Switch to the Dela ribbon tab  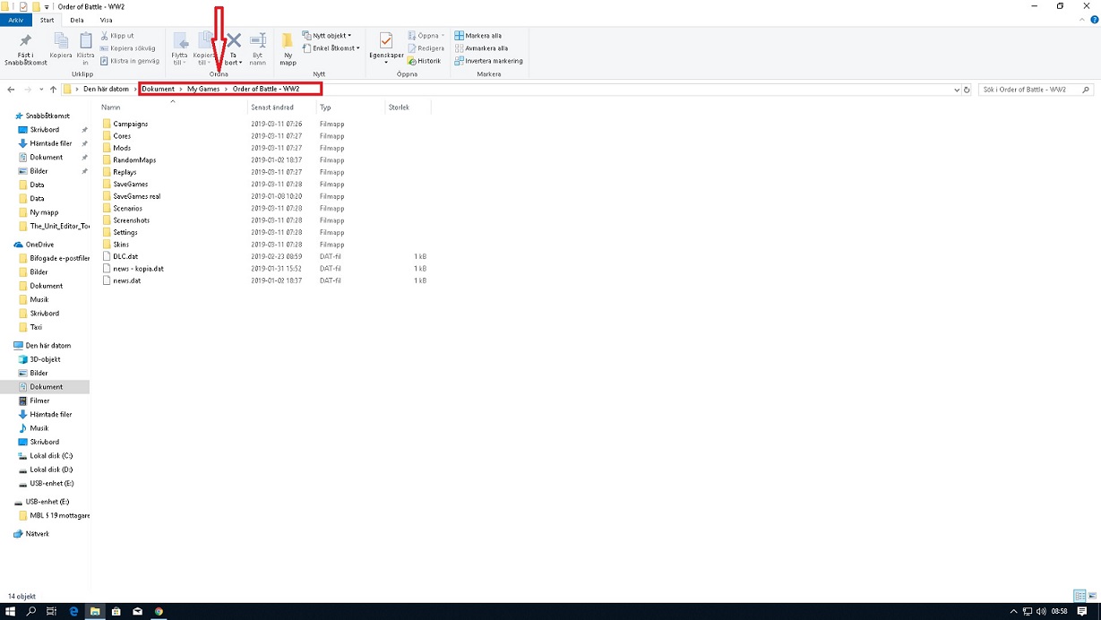click(x=77, y=20)
